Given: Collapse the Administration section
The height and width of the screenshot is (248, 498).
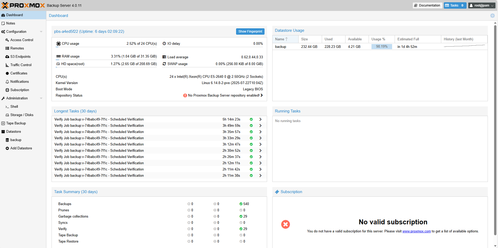Looking at the screenshot, I should pyautogui.click(x=41, y=98).
